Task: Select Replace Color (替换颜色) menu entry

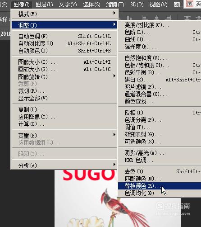Action: [x=159, y=186]
